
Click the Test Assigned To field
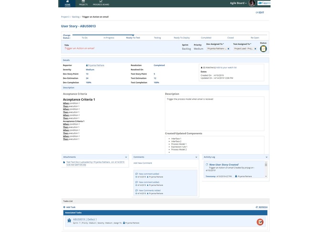[x=245, y=49]
